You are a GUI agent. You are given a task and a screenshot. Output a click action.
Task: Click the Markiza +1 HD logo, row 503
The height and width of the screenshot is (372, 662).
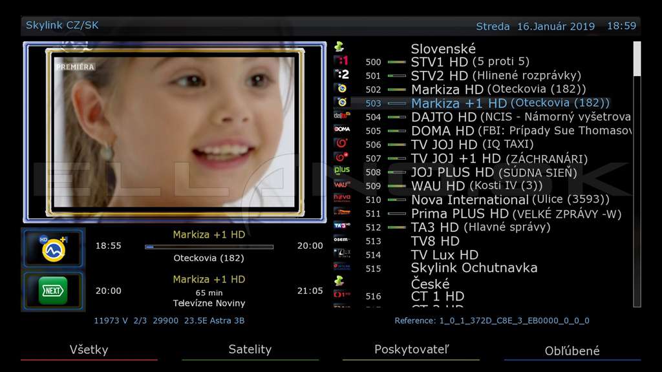pos(341,102)
